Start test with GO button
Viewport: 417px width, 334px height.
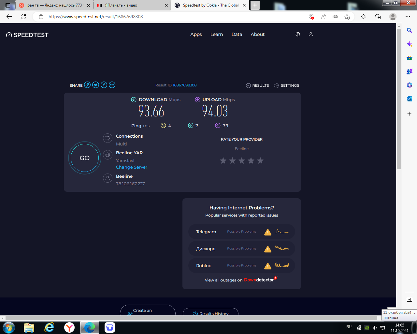point(85,158)
